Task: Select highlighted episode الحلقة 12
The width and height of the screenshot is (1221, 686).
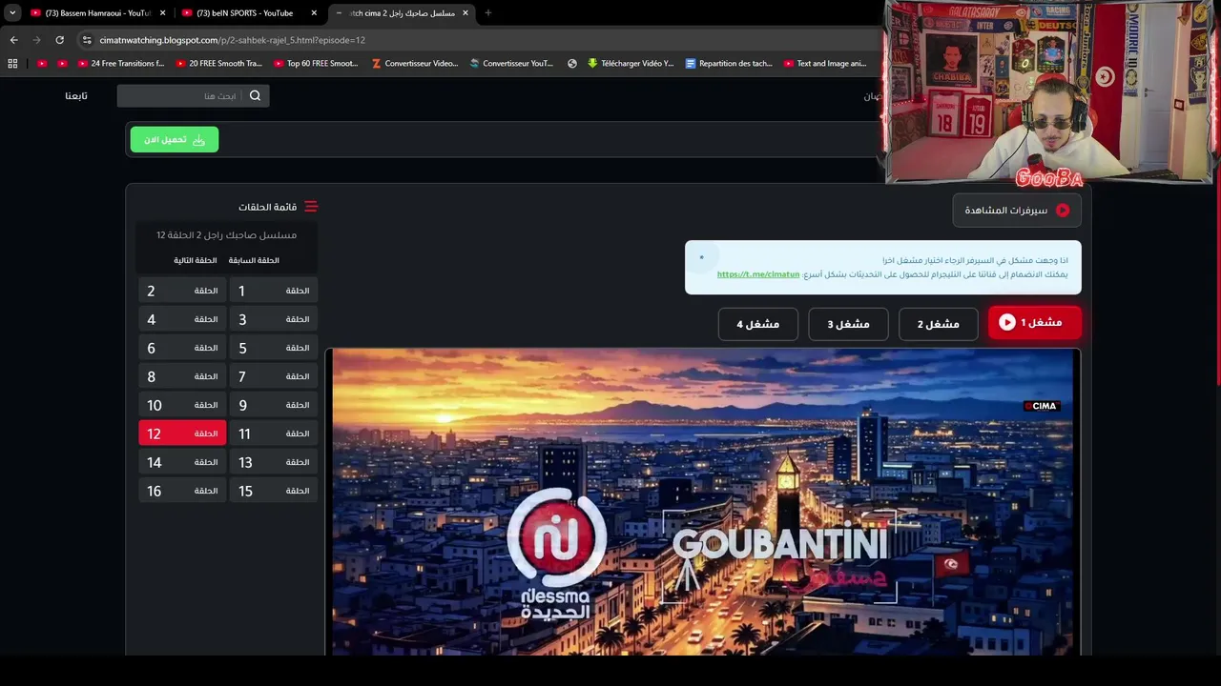Action: [182, 434]
